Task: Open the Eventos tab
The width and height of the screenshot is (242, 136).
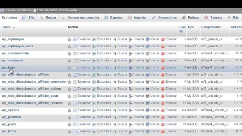Action: point(216,18)
